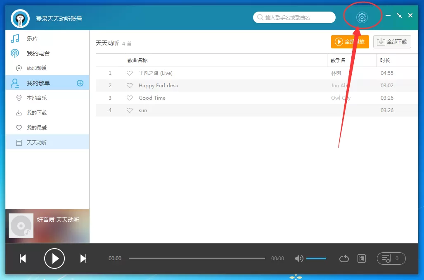Open 本地音乐 local music

pos(47,98)
